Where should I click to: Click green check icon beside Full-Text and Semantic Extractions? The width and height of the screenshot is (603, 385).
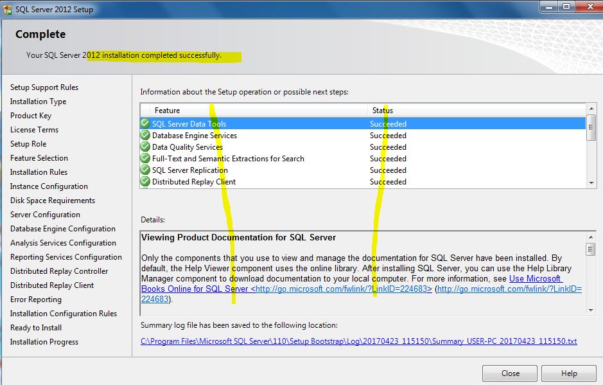pos(145,158)
